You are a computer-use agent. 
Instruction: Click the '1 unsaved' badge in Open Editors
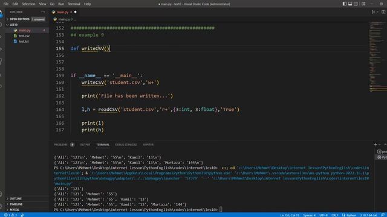click(38, 19)
